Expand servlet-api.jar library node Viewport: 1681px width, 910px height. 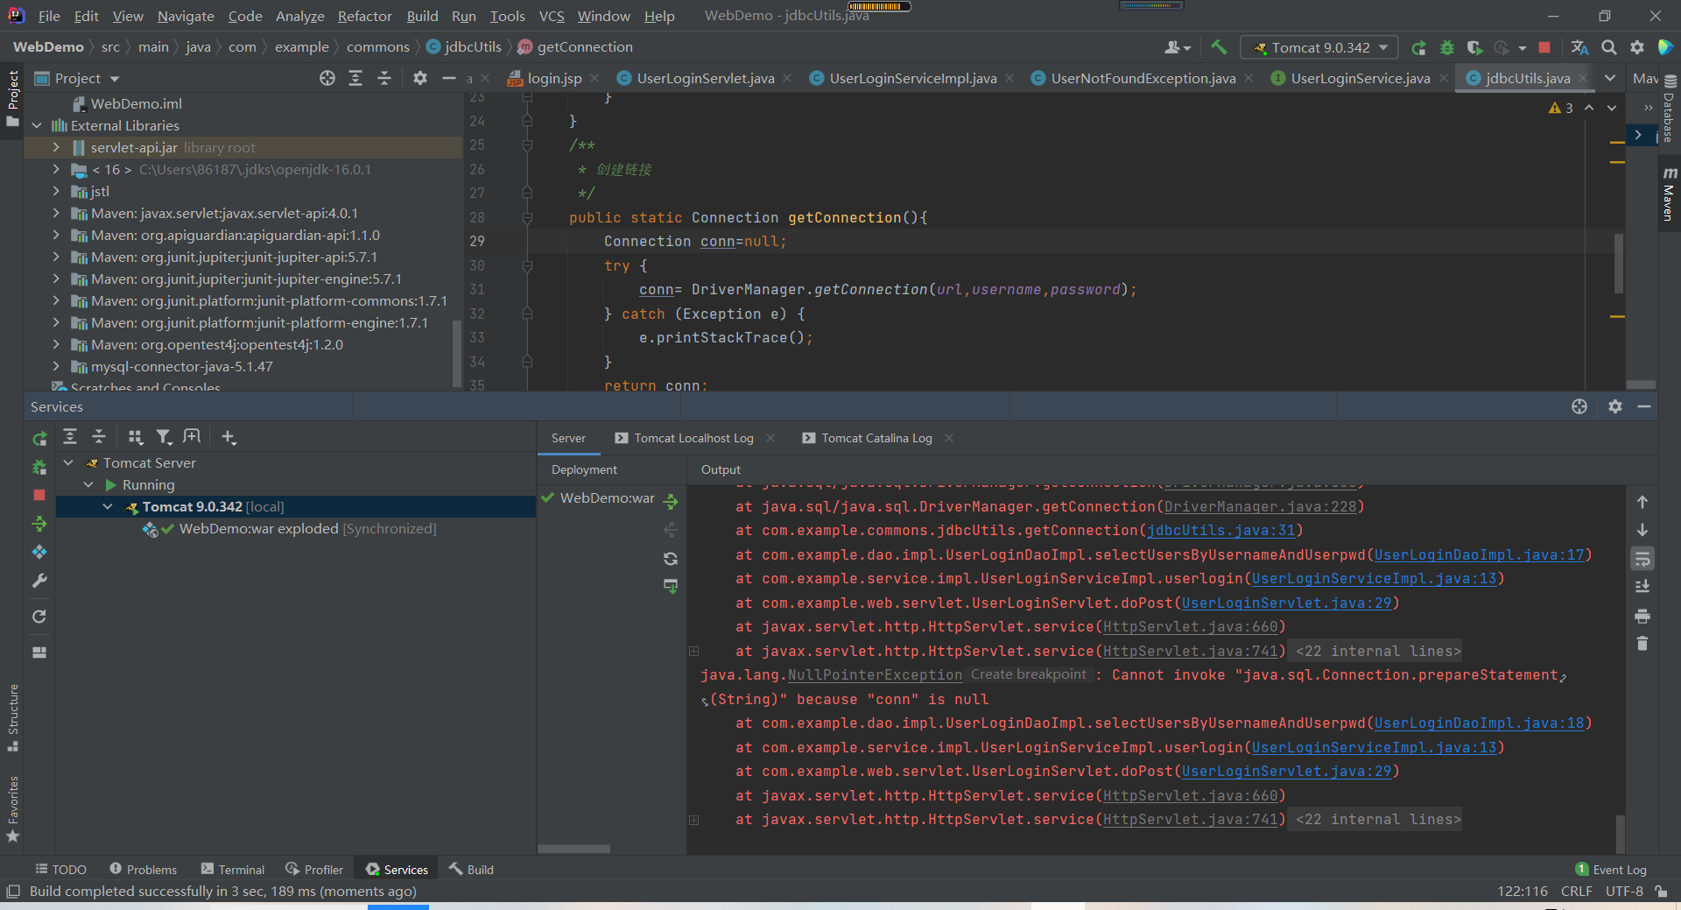pyautogui.click(x=56, y=147)
